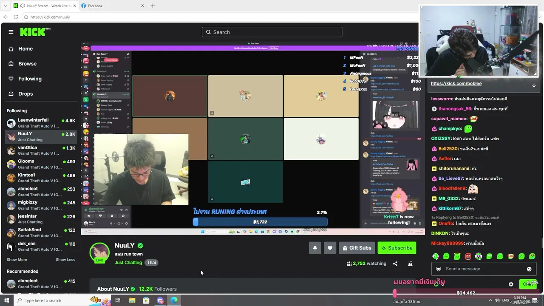Viewport: 544px width, 306px height.
Task: Open the hamburger sidebar menu
Action: point(11,32)
